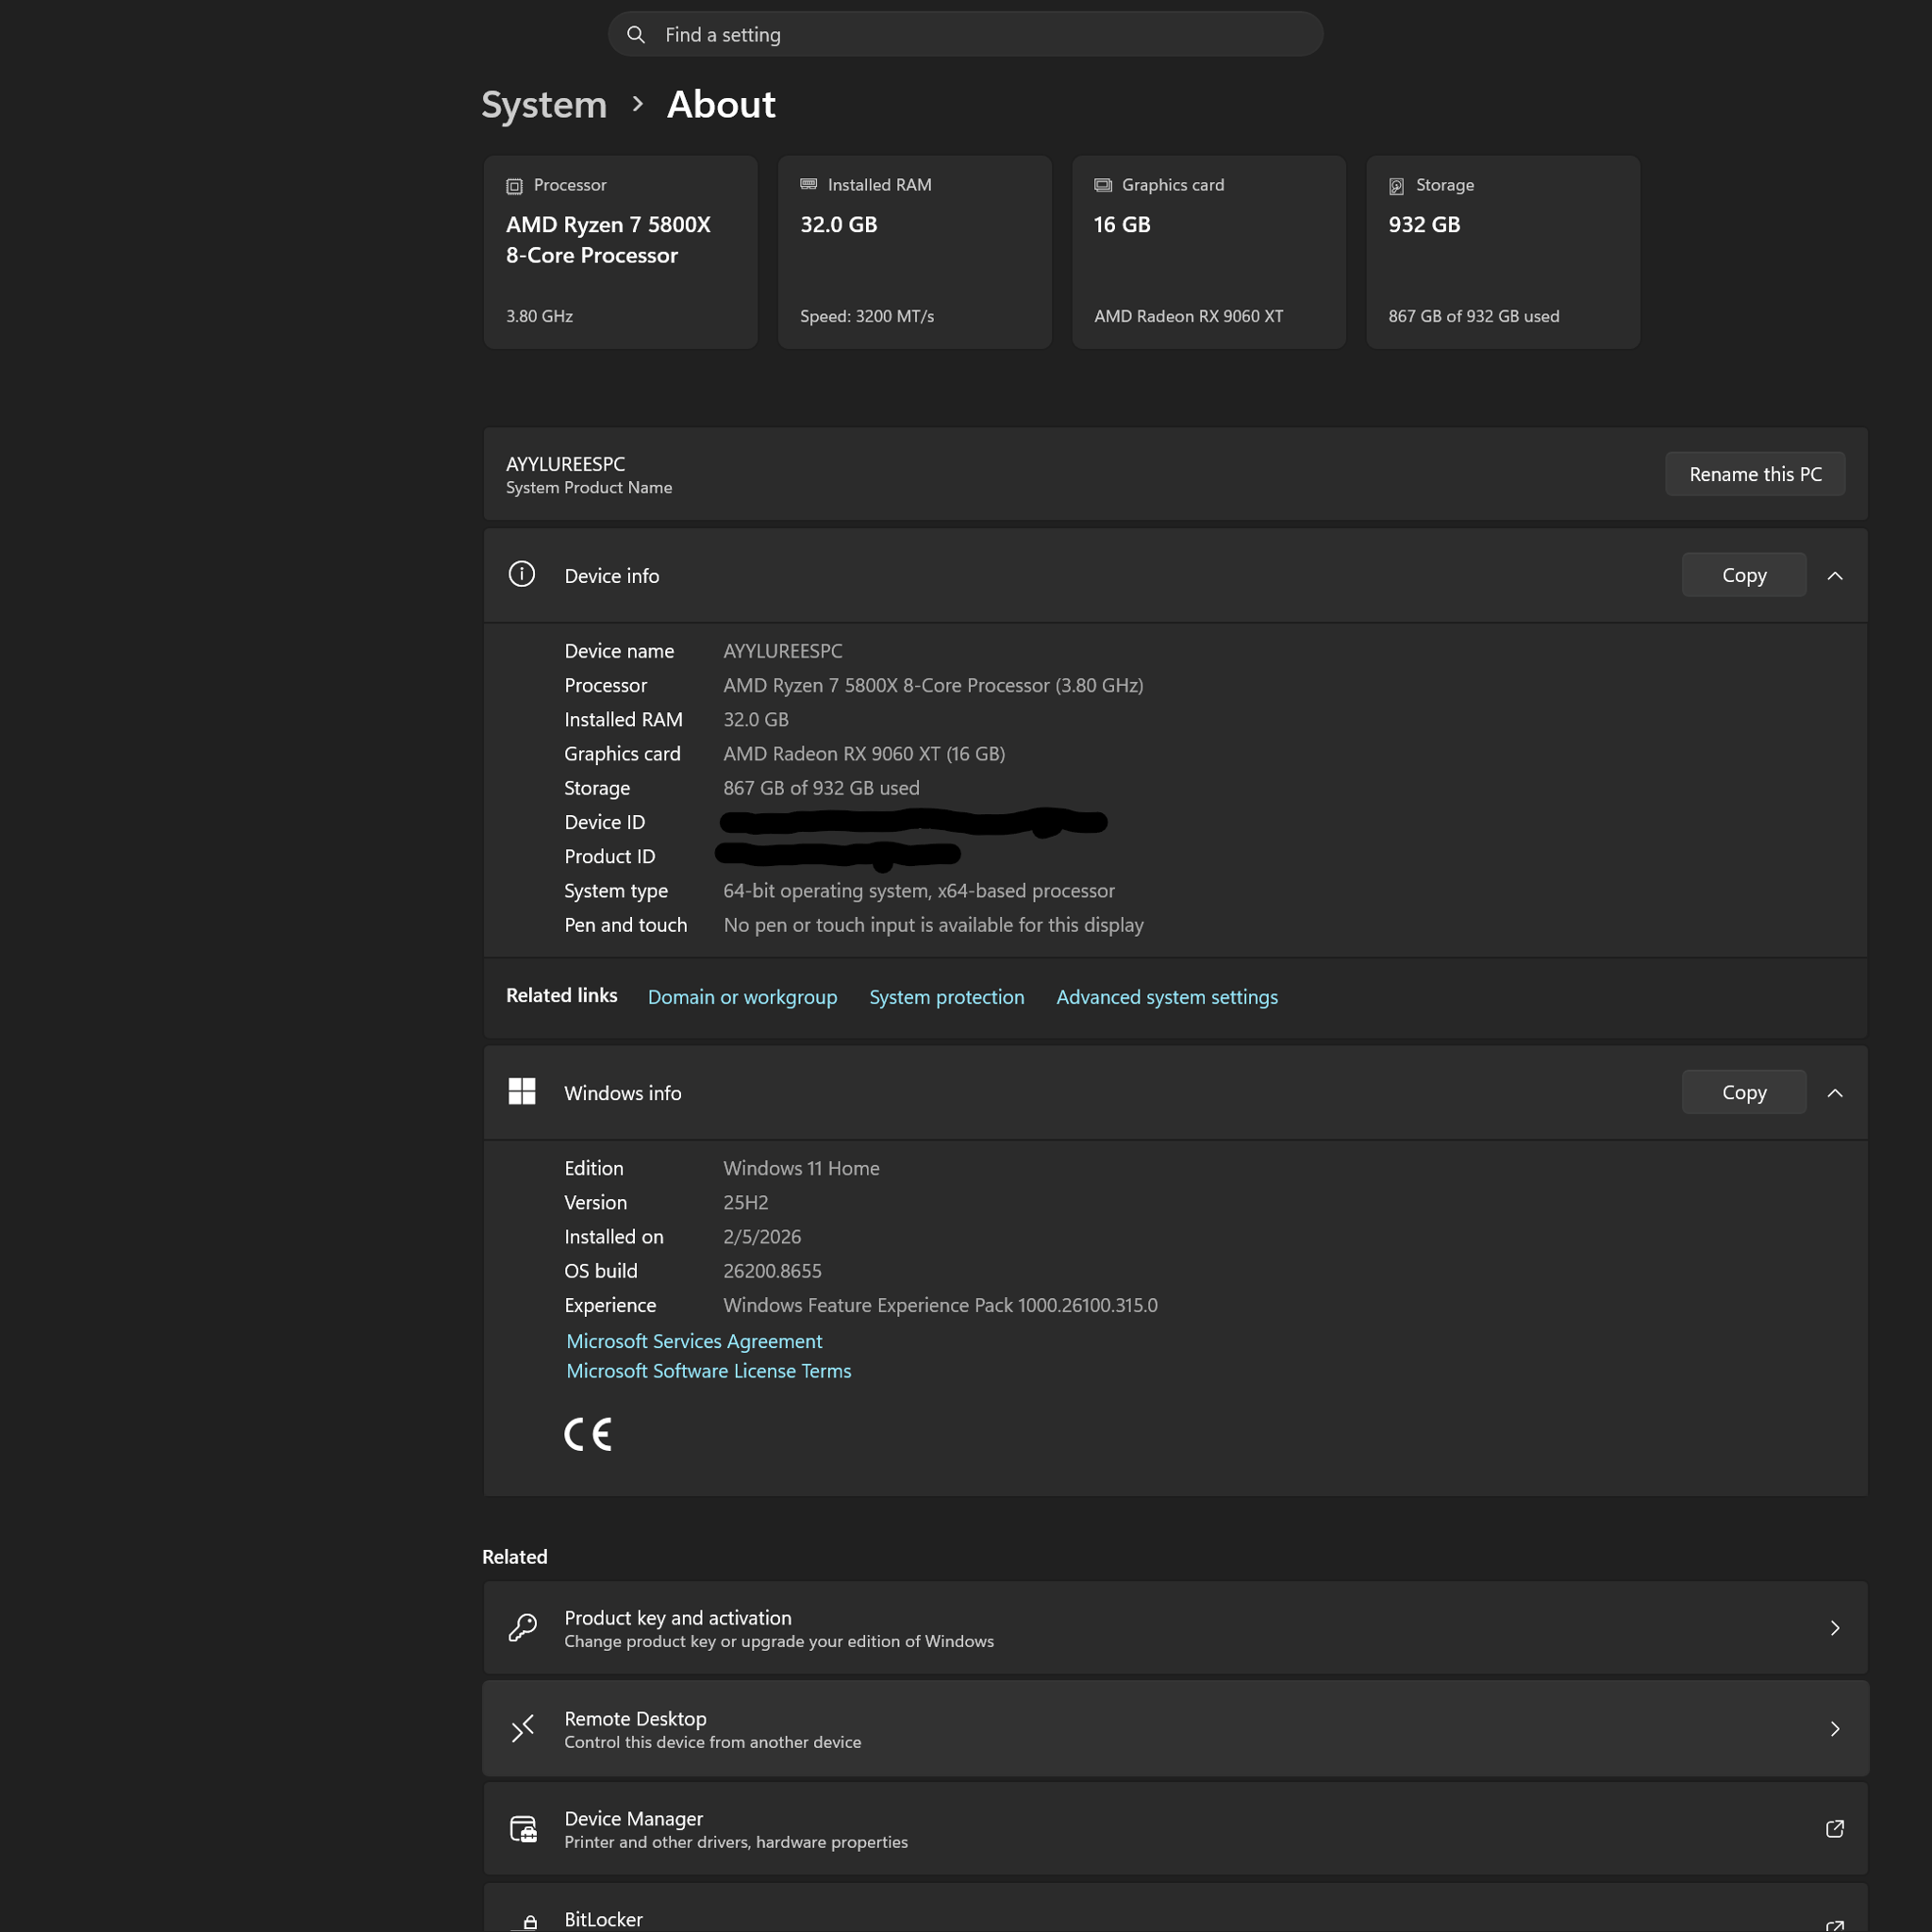Select the No pen or touch text

[933, 925]
